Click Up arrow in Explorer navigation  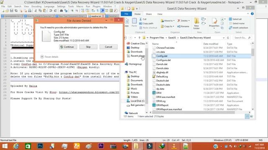click(x=139, y=38)
